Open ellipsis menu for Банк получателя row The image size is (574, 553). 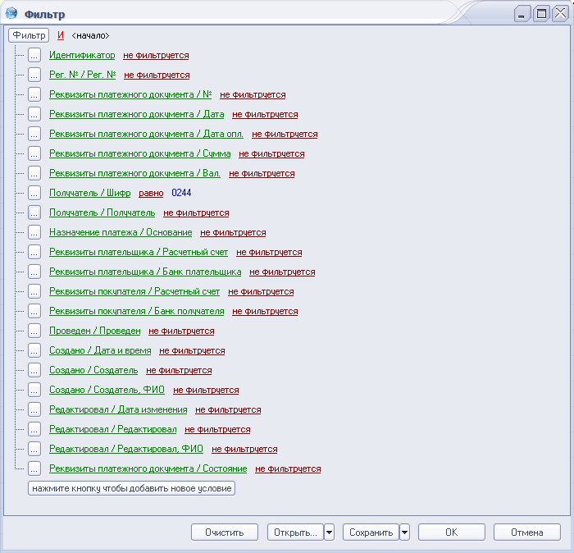[x=34, y=311]
